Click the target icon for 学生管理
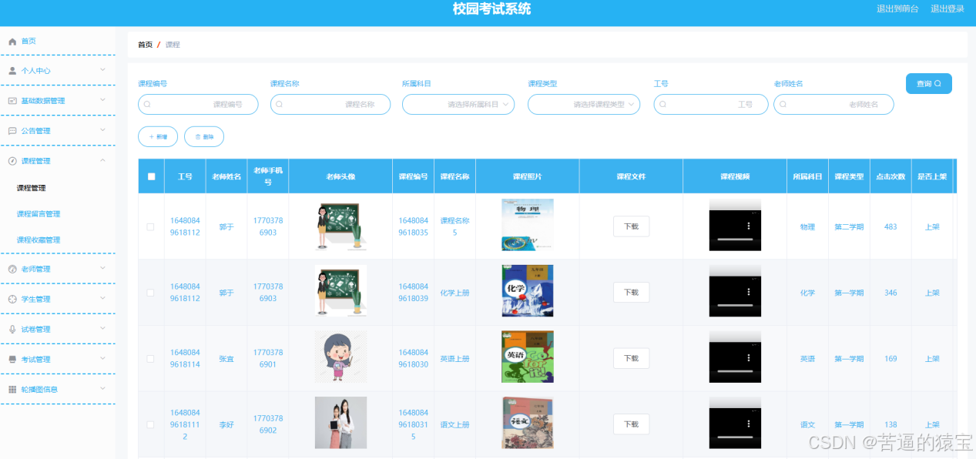The image size is (976, 459). tap(12, 299)
